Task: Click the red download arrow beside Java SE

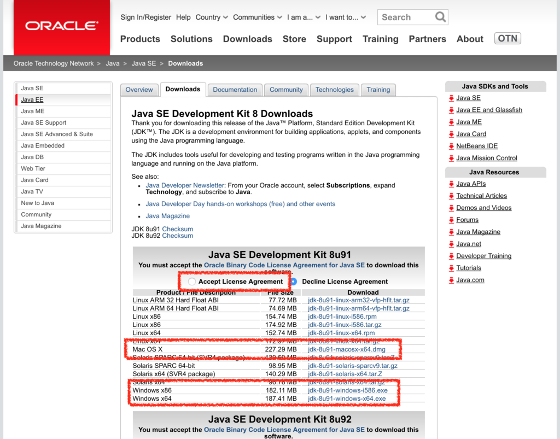Action: point(451,98)
